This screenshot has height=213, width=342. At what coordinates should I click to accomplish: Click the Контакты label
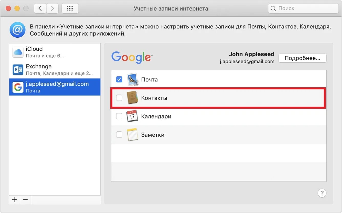click(154, 98)
